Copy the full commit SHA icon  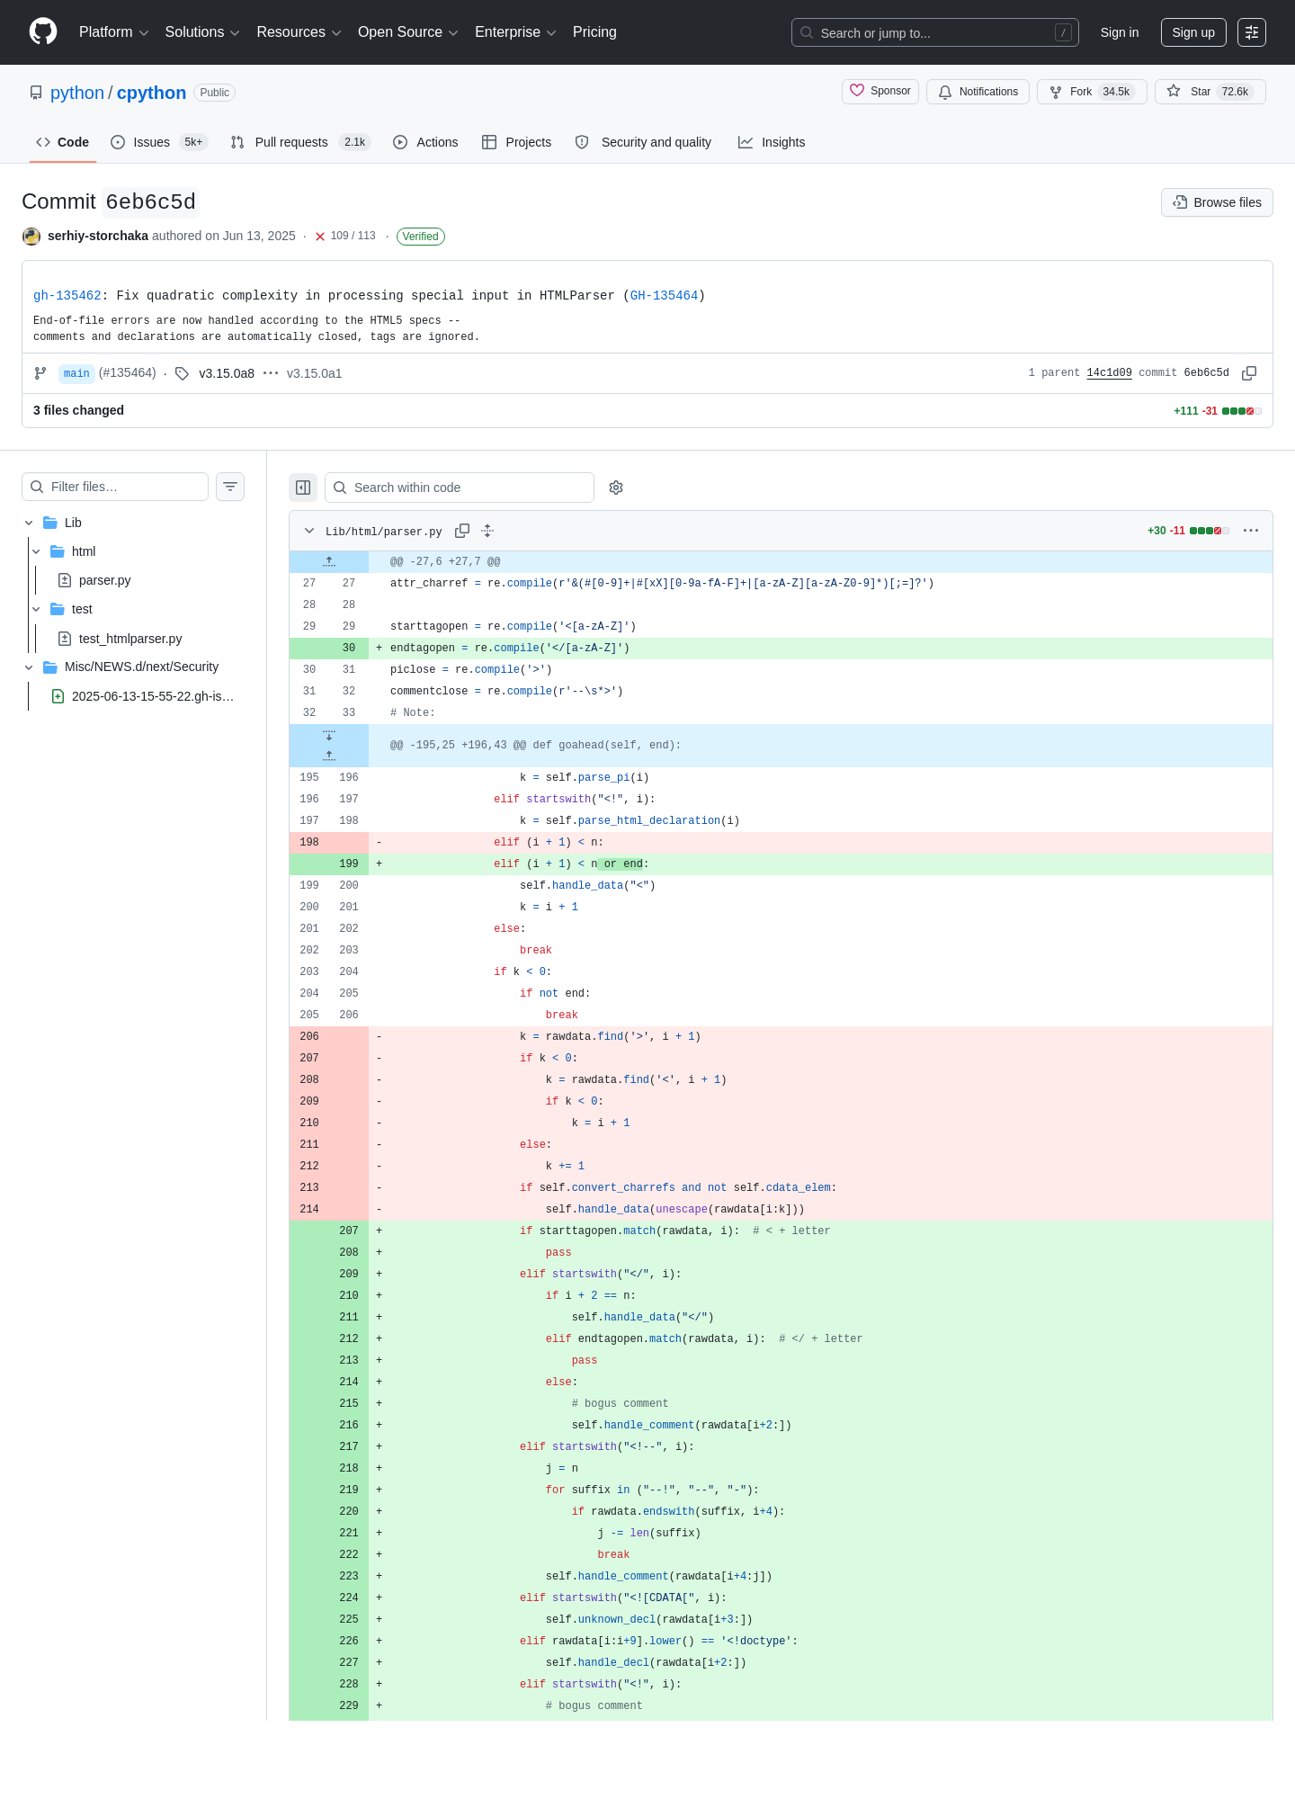[1249, 373]
